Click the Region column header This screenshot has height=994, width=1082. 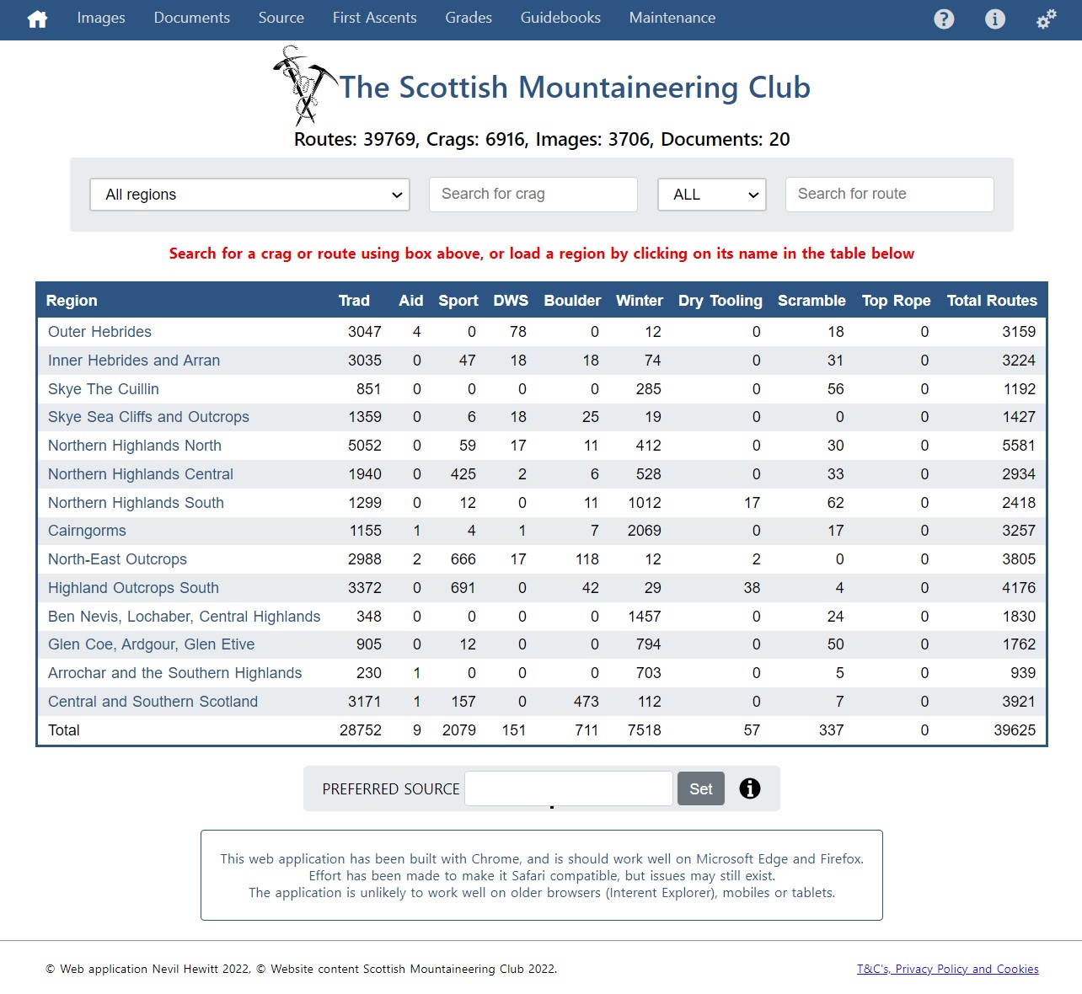72,301
